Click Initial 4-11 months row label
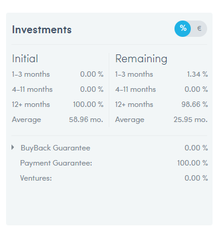 click(x=32, y=89)
